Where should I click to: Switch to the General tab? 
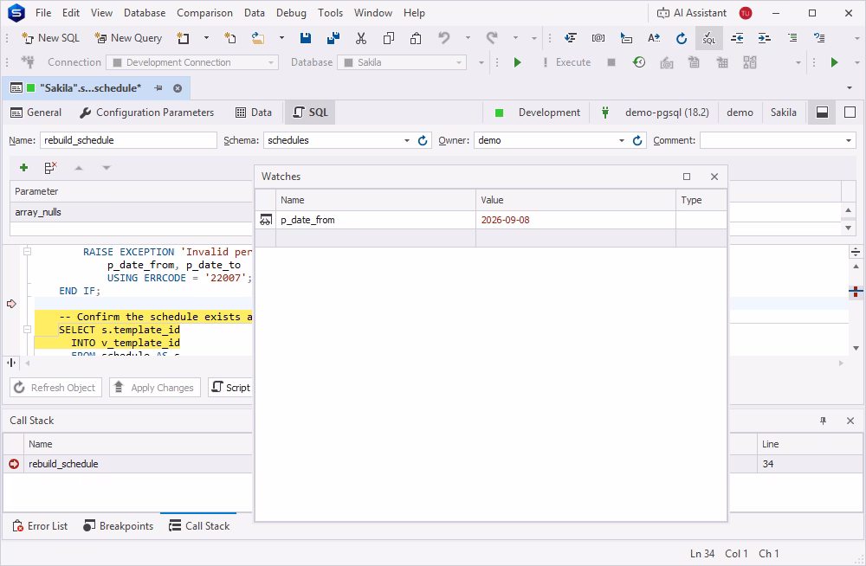pos(36,113)
